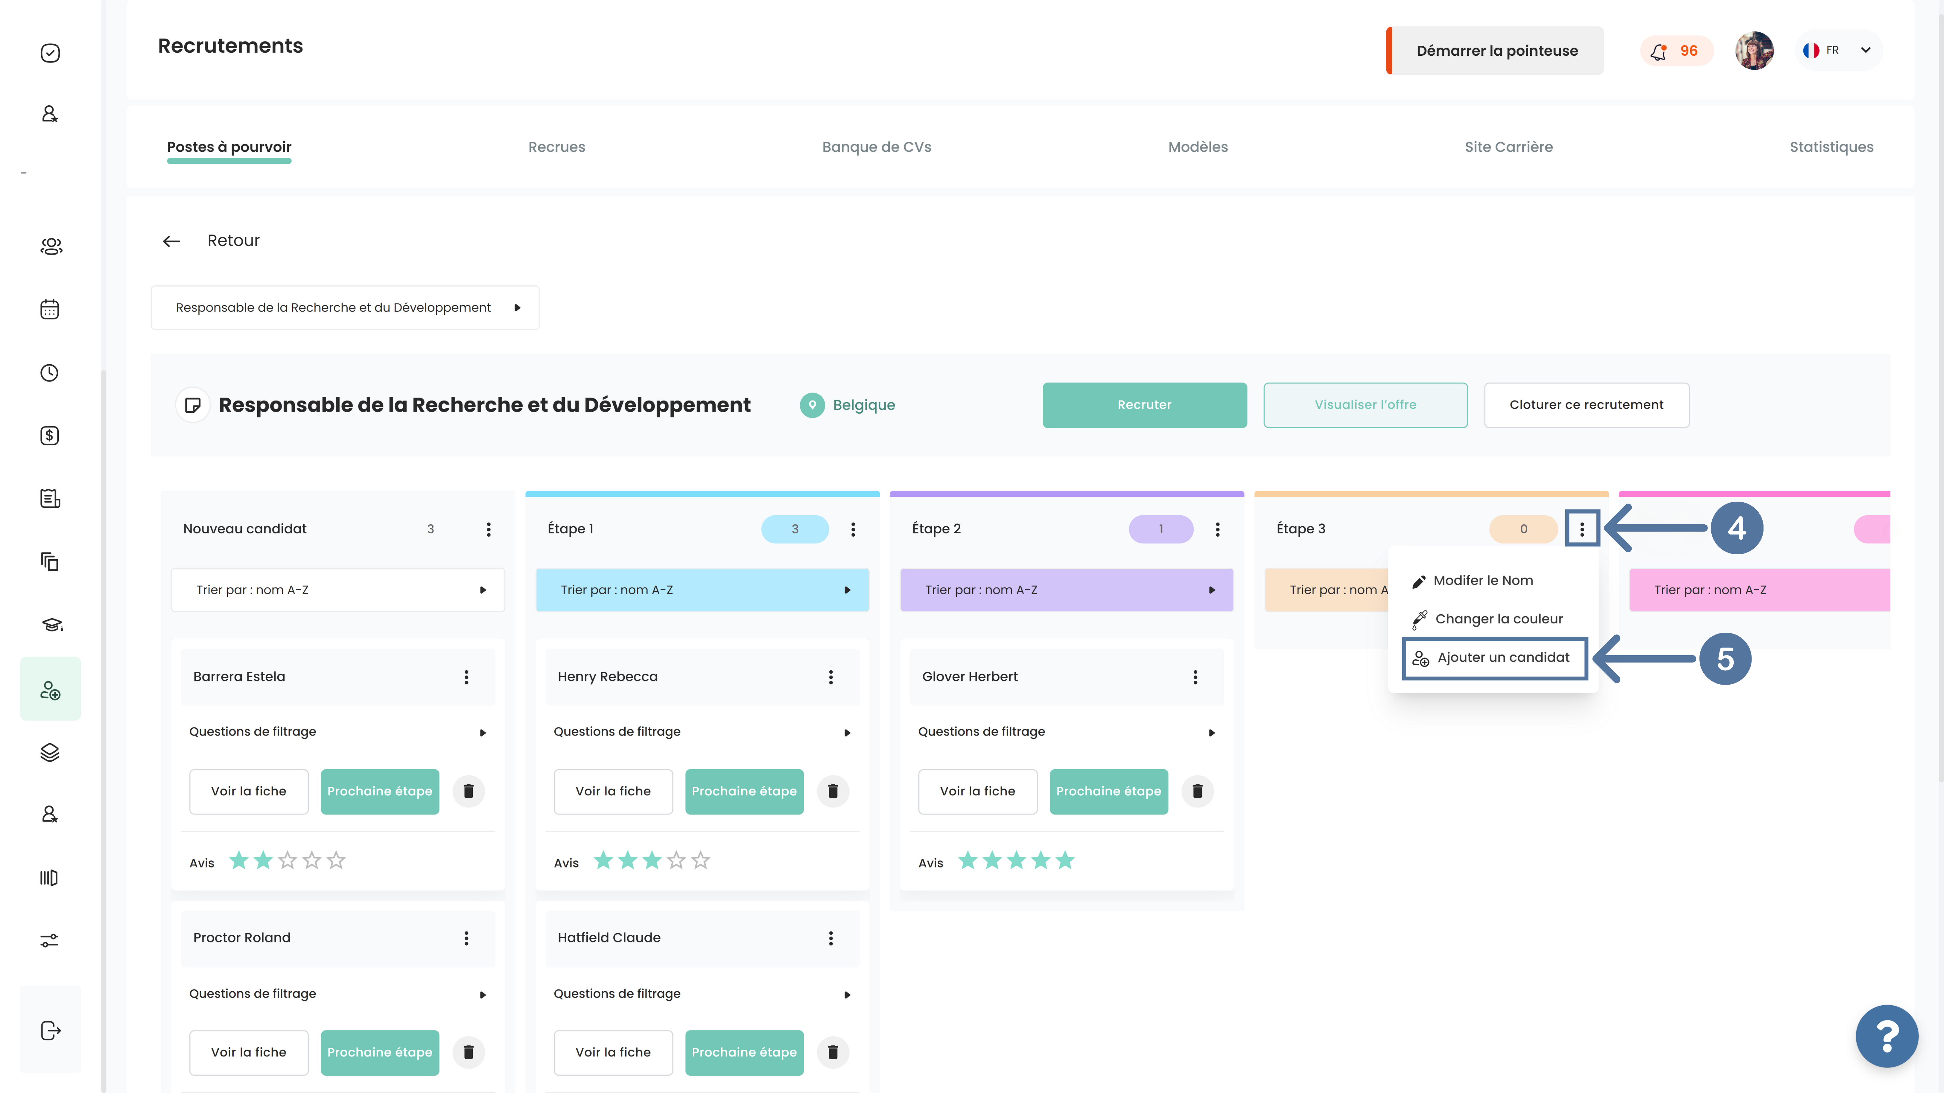Choose Ajouter un candidat menu entry
Viewport: 1944px width, 1093px height.
pos(1495,658)
